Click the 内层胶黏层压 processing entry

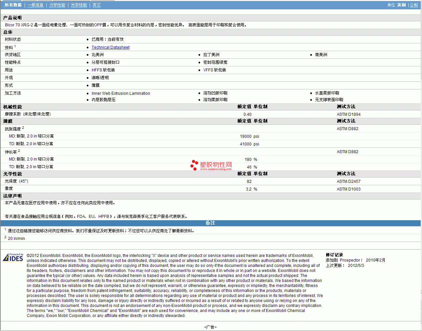point(104,100)
